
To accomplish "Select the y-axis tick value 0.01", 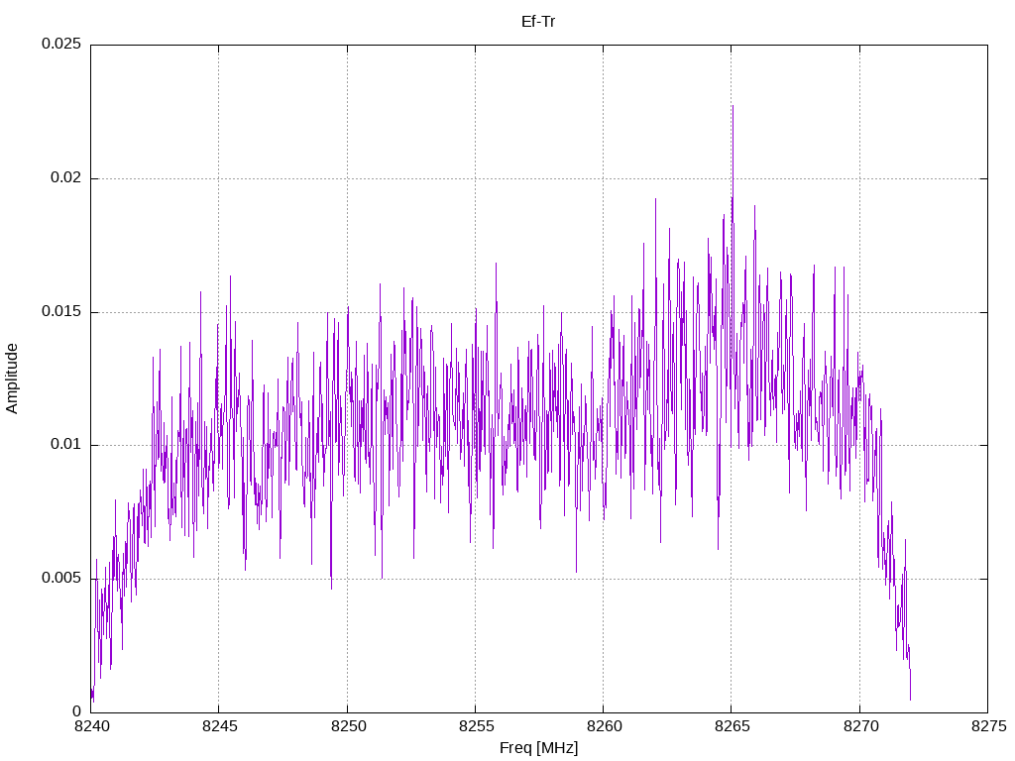I will coord(66,445).
